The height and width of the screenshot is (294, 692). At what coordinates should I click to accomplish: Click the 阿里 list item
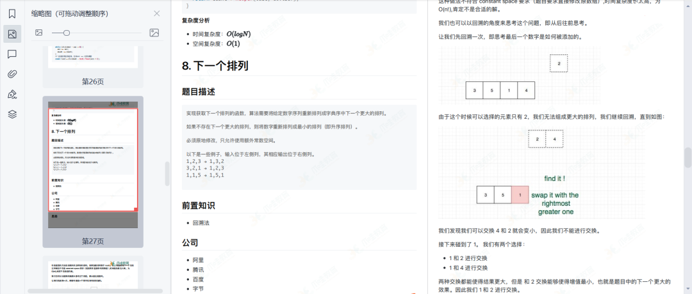tap(198, 260)
